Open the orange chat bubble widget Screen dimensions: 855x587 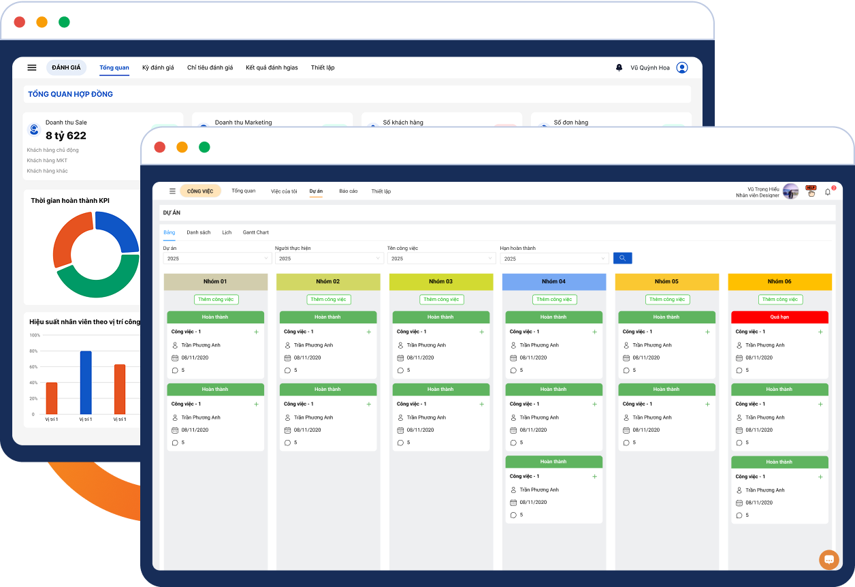pos(828,559)
